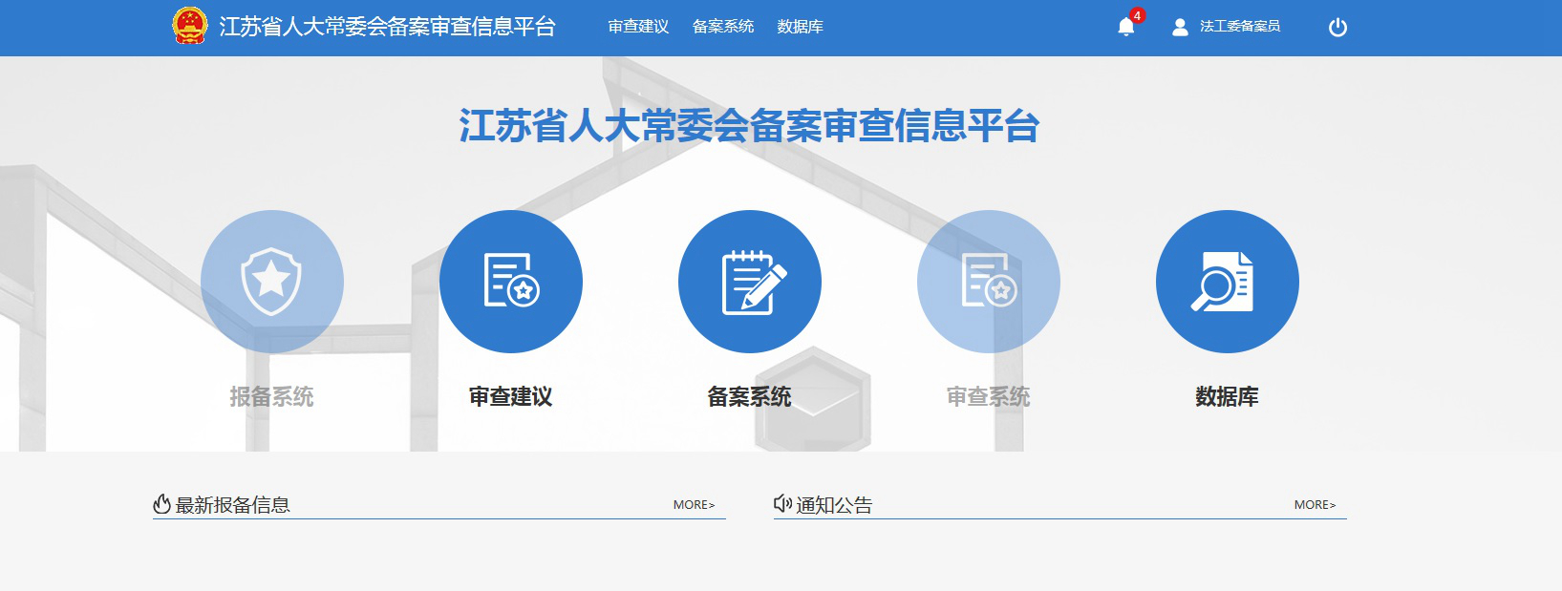Screen dimensions: 1562x591
Task: Click the power logout icon
Action: tap(1337, 27)
